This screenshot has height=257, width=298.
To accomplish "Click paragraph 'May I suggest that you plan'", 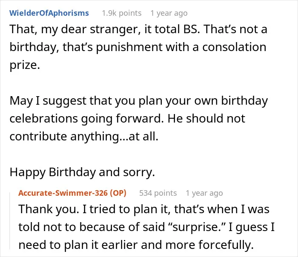I will 138,118.
